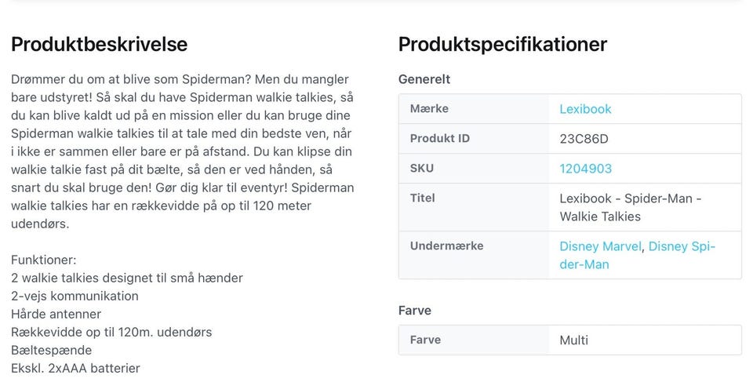Image resolution: width=753 pixels, height=382 pixels.
Task: Open the Disney Marvel sub-brand link
Action: [x=600, y=246]
